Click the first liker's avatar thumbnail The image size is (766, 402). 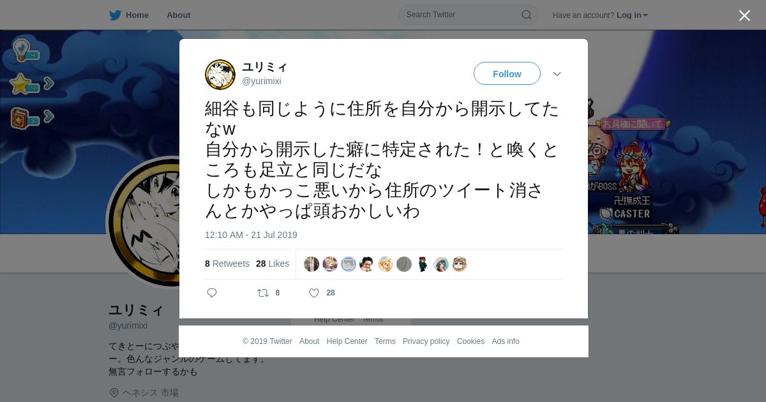click(312, 264)
